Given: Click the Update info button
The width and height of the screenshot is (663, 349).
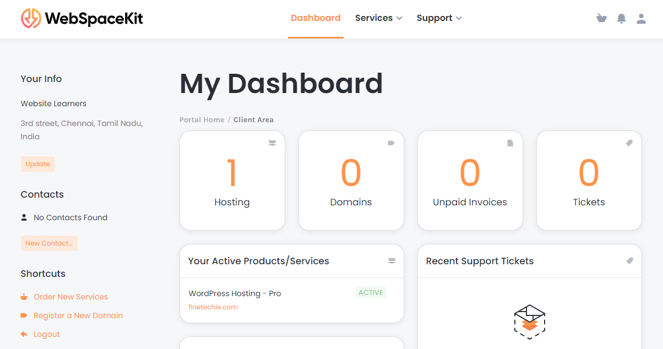Looking at the screenshot, I should pos(38,164).
